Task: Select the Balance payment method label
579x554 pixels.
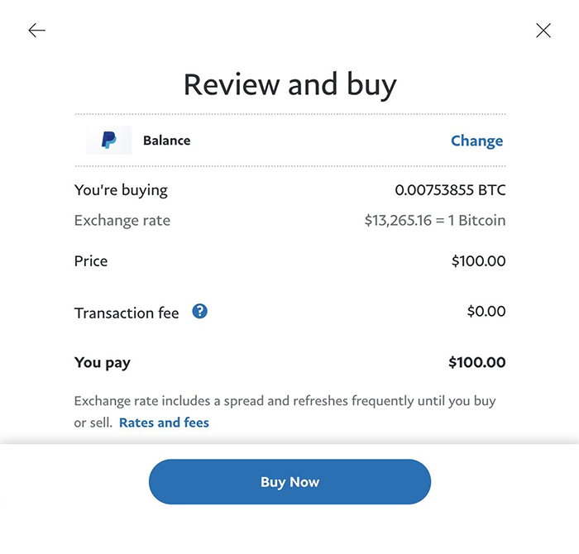Action: coord(166,141)
